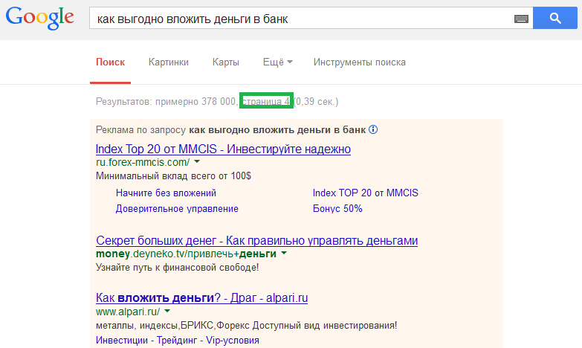582x348 pixels.
Task: Click the Index TOP 20 от MMCIS sitelink
Action: click(x=365, y=193)
